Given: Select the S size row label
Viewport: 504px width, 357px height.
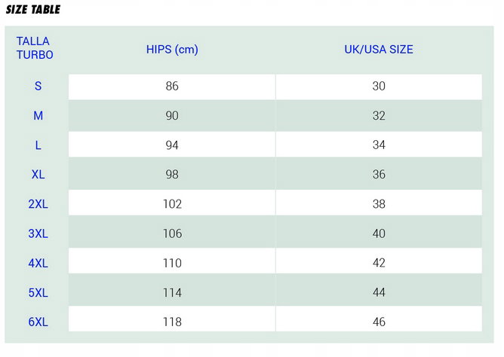Looking at the screenshot, I should [x=38, y=86].
